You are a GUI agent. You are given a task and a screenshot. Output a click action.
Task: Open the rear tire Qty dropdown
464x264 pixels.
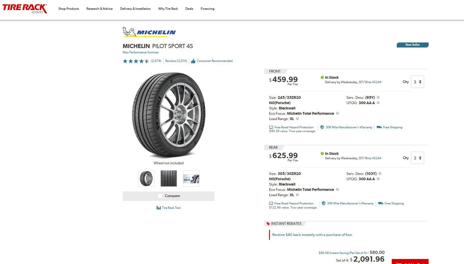[417, 158]
